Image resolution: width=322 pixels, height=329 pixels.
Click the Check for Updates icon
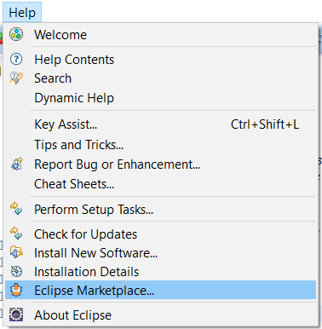pyautogui.click(x=16, y=234)
